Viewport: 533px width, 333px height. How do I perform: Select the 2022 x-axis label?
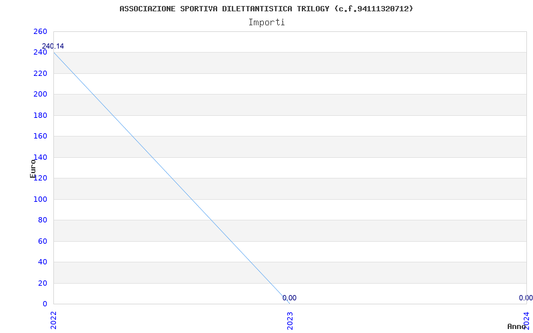pos(53,320)
